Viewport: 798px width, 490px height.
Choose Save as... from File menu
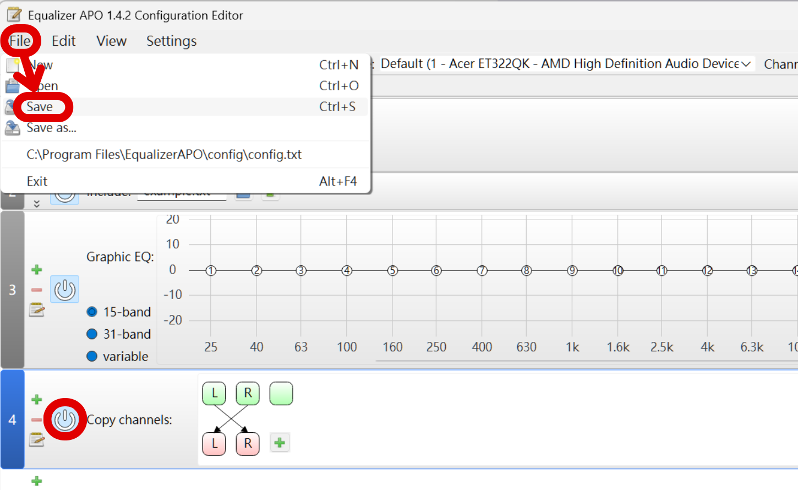tap(51, 128)
